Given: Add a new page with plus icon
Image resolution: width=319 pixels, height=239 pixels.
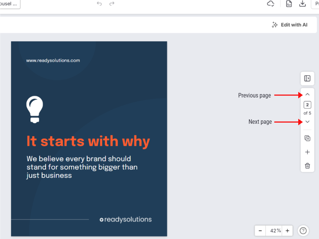Looking at the screenshot, I should click(307, 152).
